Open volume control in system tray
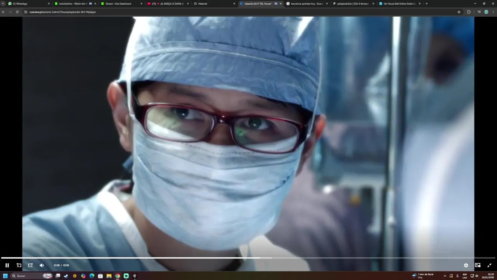Image resolution: width=497 pixels, height=280 pixels. (476, 276)
